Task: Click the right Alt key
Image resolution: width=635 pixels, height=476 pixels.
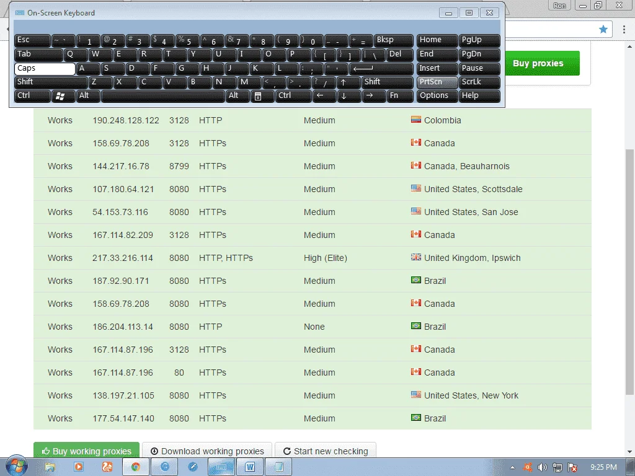Action: click(x=238, y=96)
